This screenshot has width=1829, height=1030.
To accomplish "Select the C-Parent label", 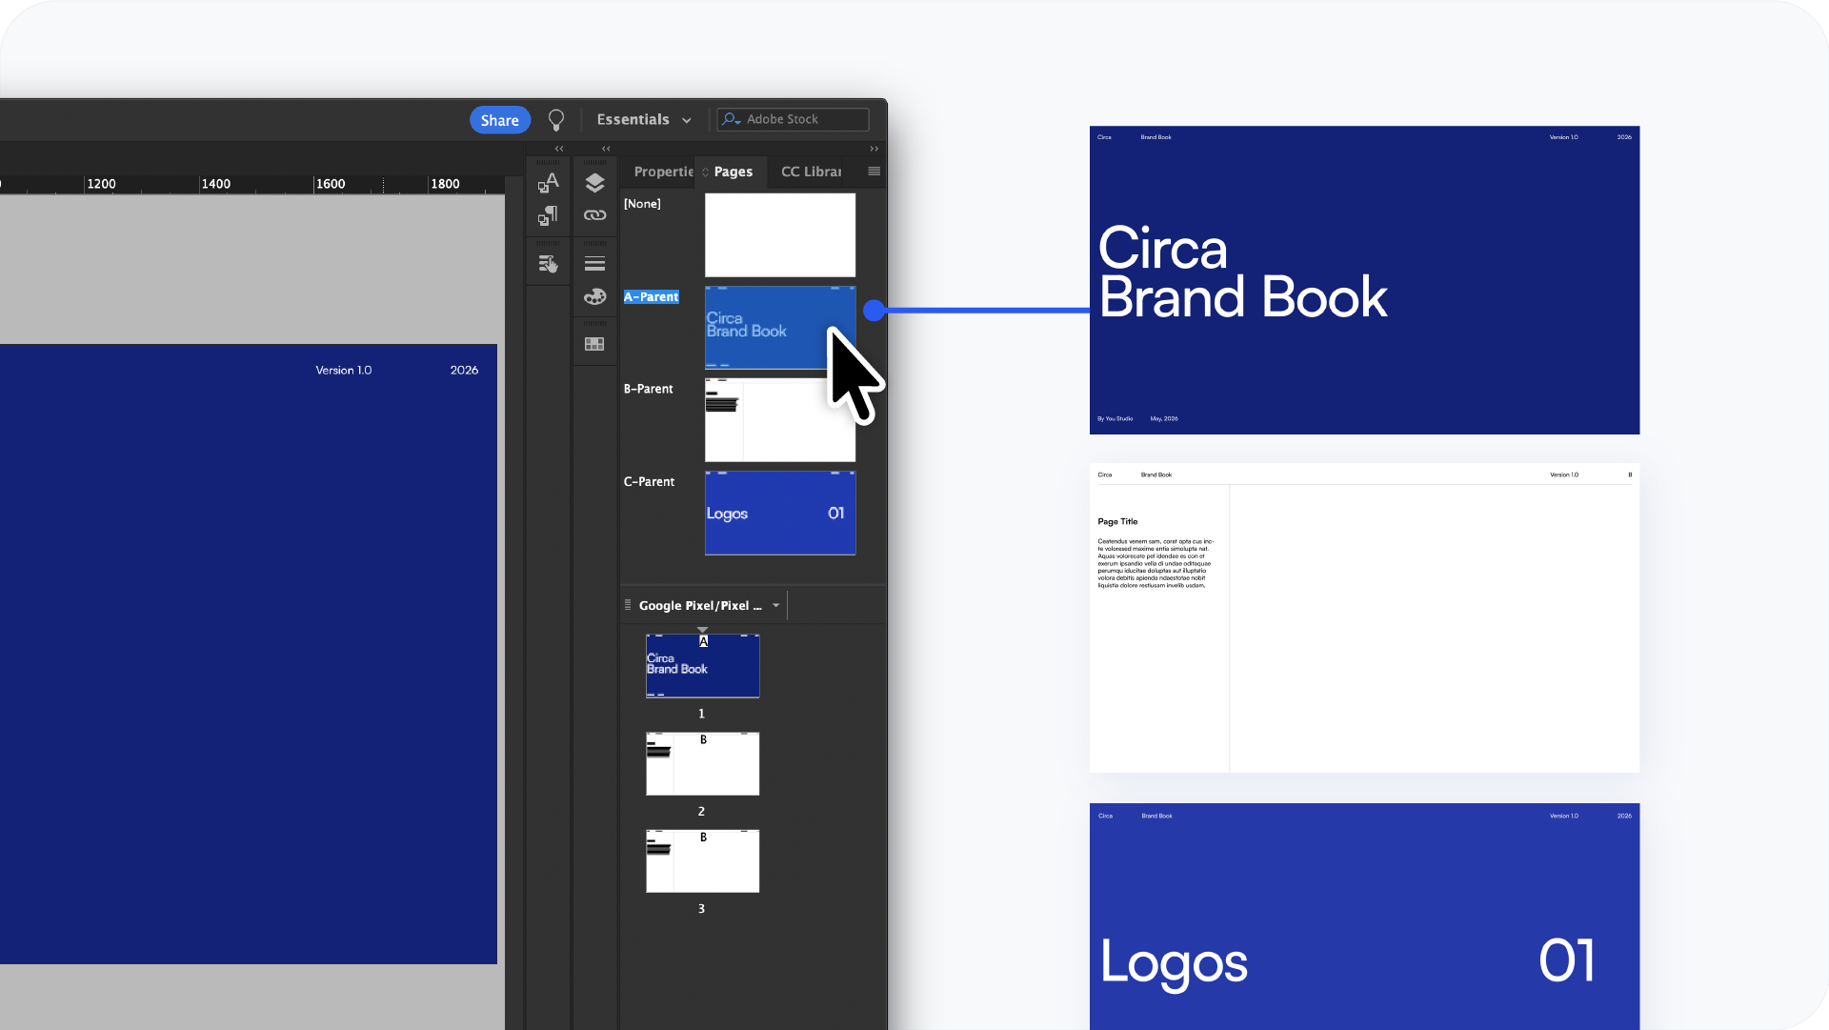I will (x=649, y=482).
